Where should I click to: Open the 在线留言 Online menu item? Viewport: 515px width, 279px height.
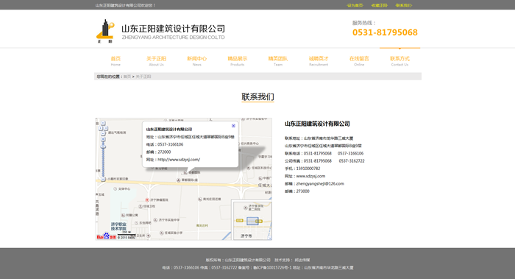click(359, 60)
